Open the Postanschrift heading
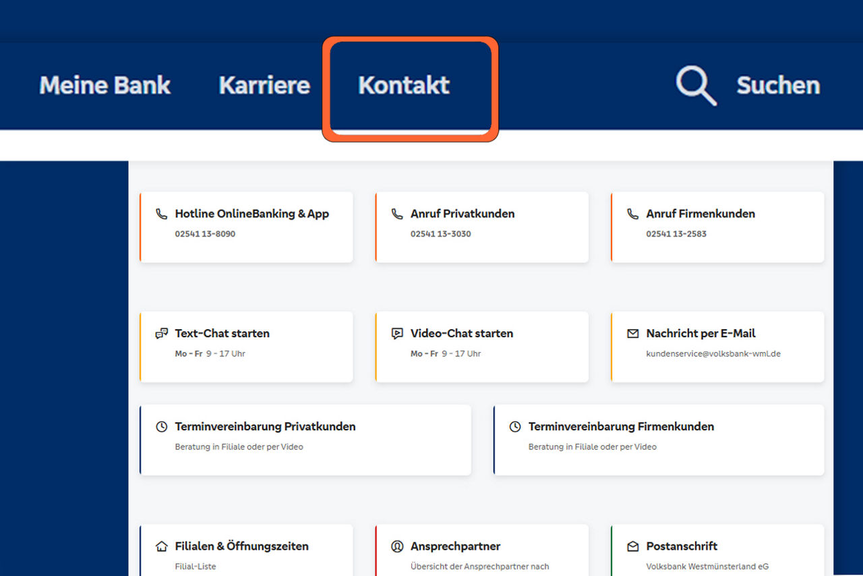Screen dimensions: 863x576 point(682,546)
